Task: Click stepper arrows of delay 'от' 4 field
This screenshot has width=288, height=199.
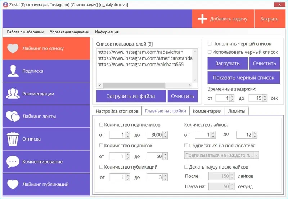Action: [231, 98]
